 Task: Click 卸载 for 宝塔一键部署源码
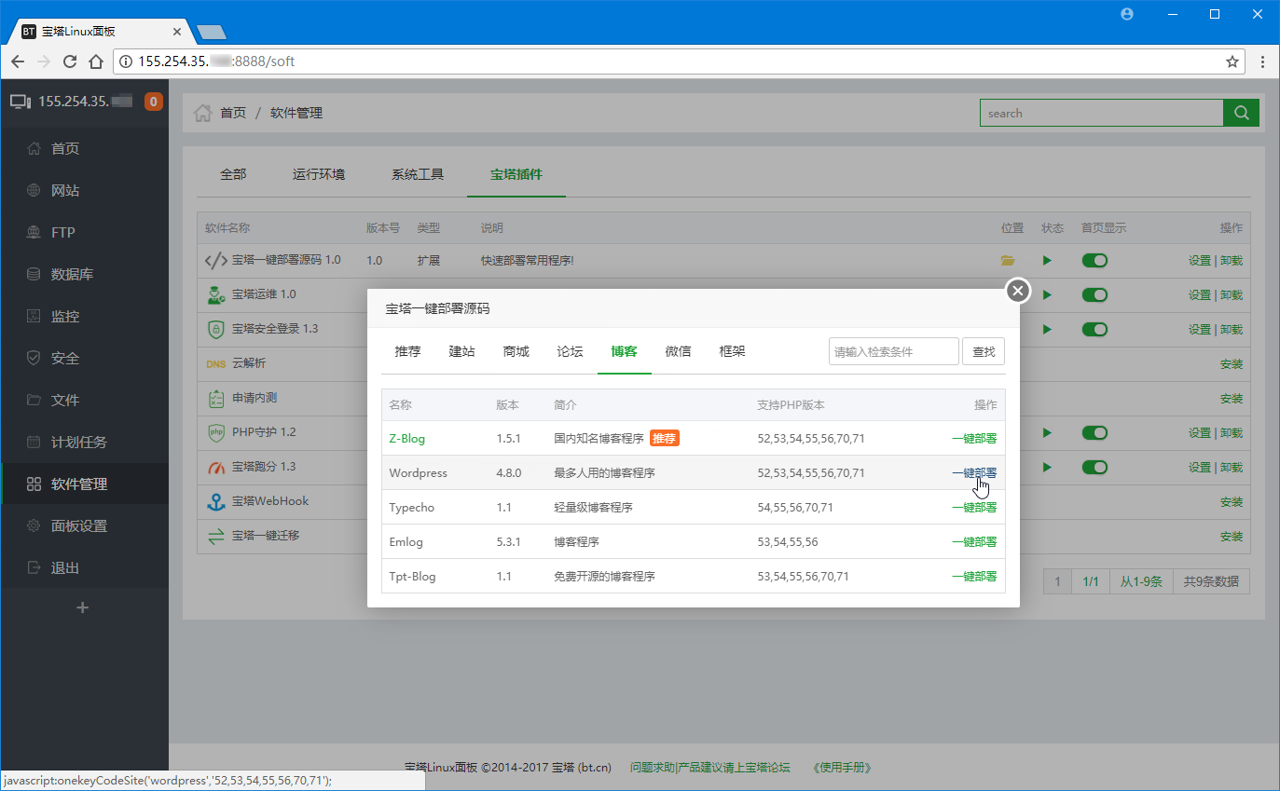[x=1232, y=261]
